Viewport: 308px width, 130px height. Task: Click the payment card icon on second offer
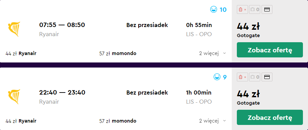267,77
